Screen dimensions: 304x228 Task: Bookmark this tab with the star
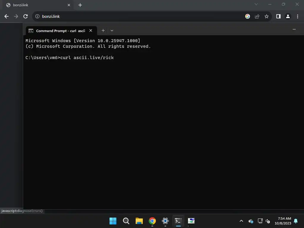pos(267,17)
